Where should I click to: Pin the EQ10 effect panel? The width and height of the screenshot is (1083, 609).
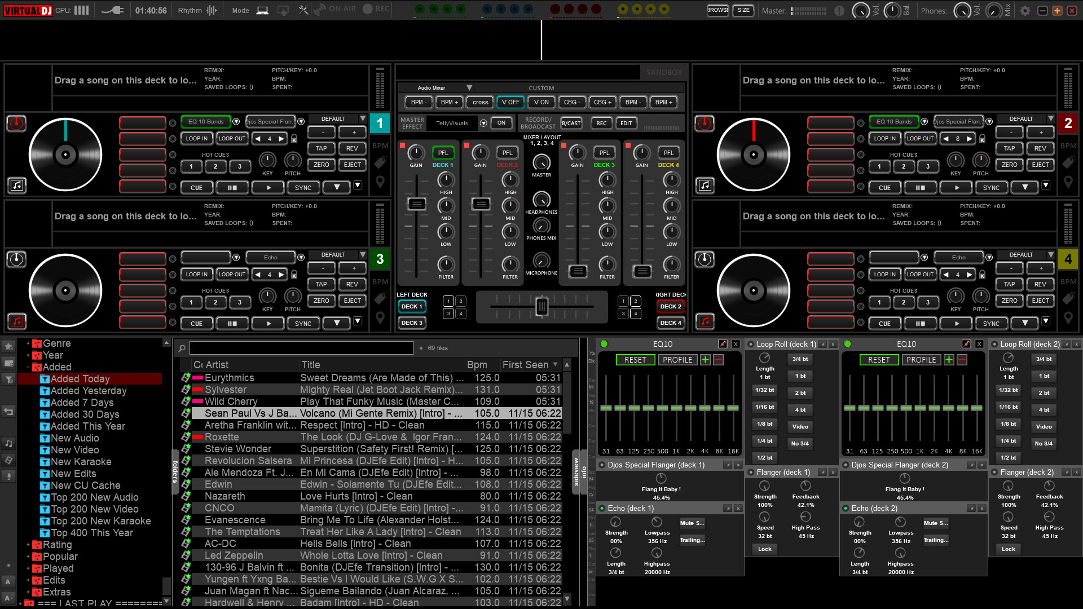point(723,344)
